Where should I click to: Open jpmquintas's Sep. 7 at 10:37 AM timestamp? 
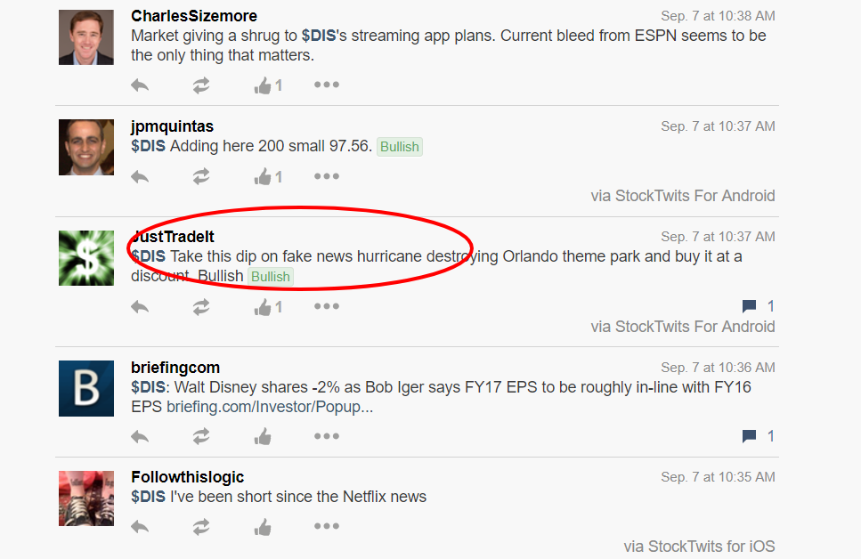pyautogui.click(x=718, y=126)
